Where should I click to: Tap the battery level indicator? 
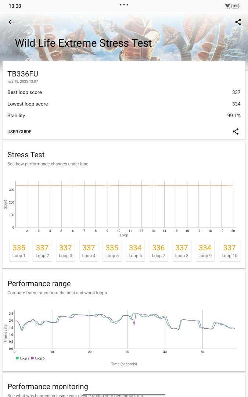pos(236,6)
